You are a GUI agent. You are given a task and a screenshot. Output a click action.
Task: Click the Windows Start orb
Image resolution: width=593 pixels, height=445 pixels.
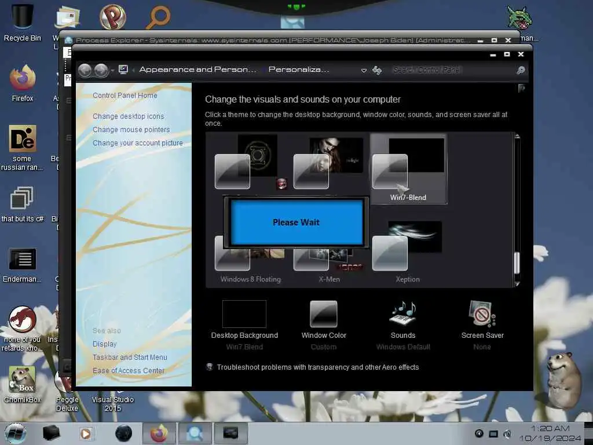(x=16, y=433)
